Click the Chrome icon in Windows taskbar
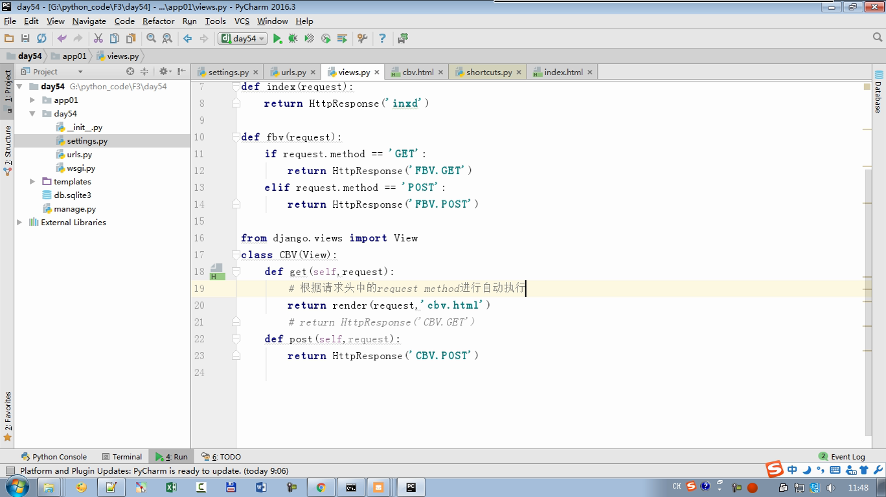 point(321,487)
